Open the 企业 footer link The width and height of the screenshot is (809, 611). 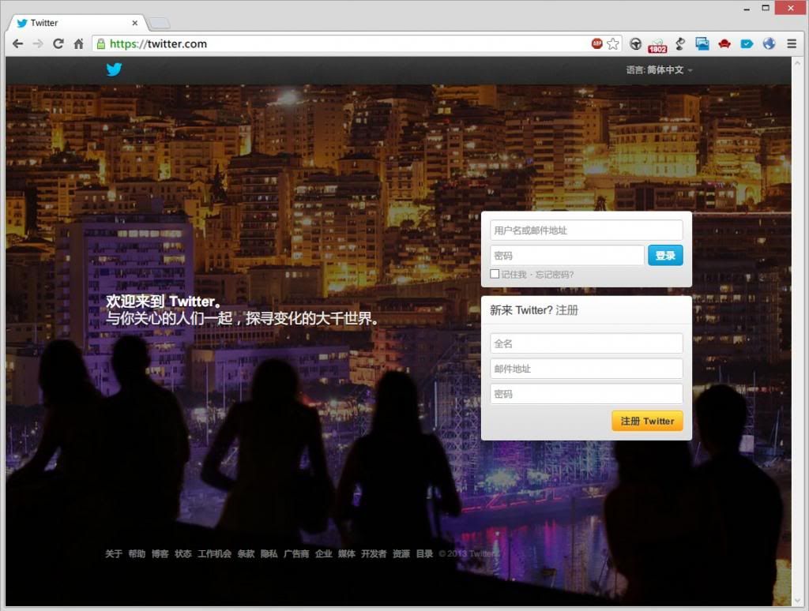(x=323, y=553)
